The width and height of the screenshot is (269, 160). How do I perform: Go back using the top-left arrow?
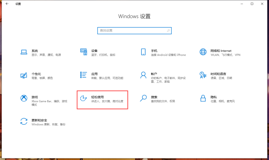pos(7,4)
